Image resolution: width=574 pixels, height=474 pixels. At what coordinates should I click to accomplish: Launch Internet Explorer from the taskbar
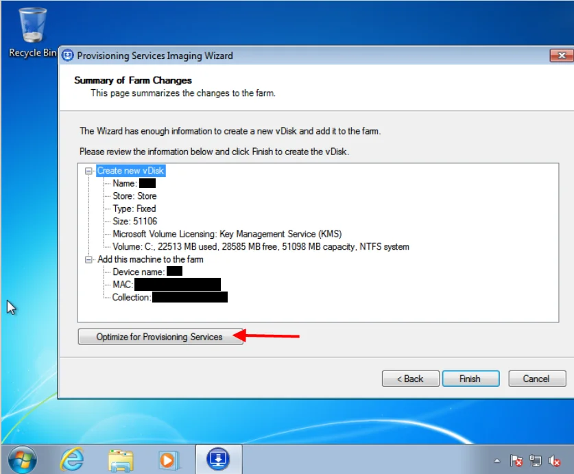point(72,460)
